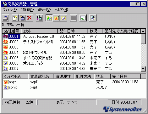Click the application icon in title bar
This screenshot has width=148, height=114.
[4, 4]
